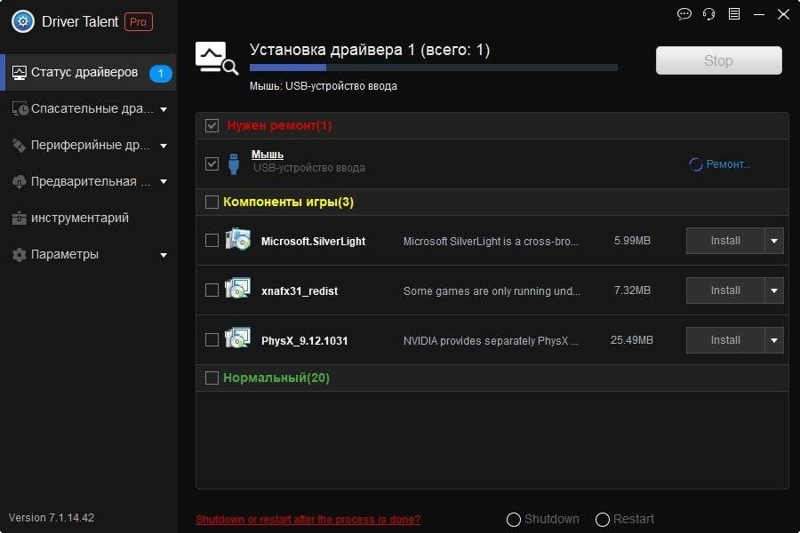Expand the Предварительная загрузка sidebar arrow
The height and width of the screenshot is (533, 800).
pyautogui.click(x=164, y=181)
